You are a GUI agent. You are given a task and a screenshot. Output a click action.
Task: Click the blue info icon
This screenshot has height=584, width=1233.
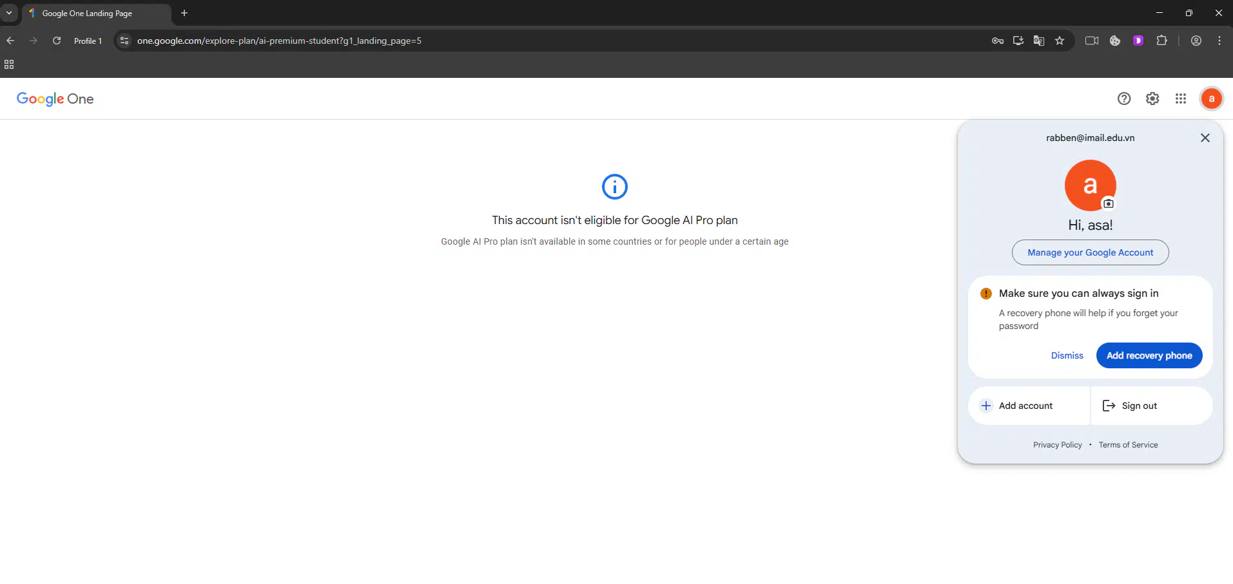click(x=615, y=187)
